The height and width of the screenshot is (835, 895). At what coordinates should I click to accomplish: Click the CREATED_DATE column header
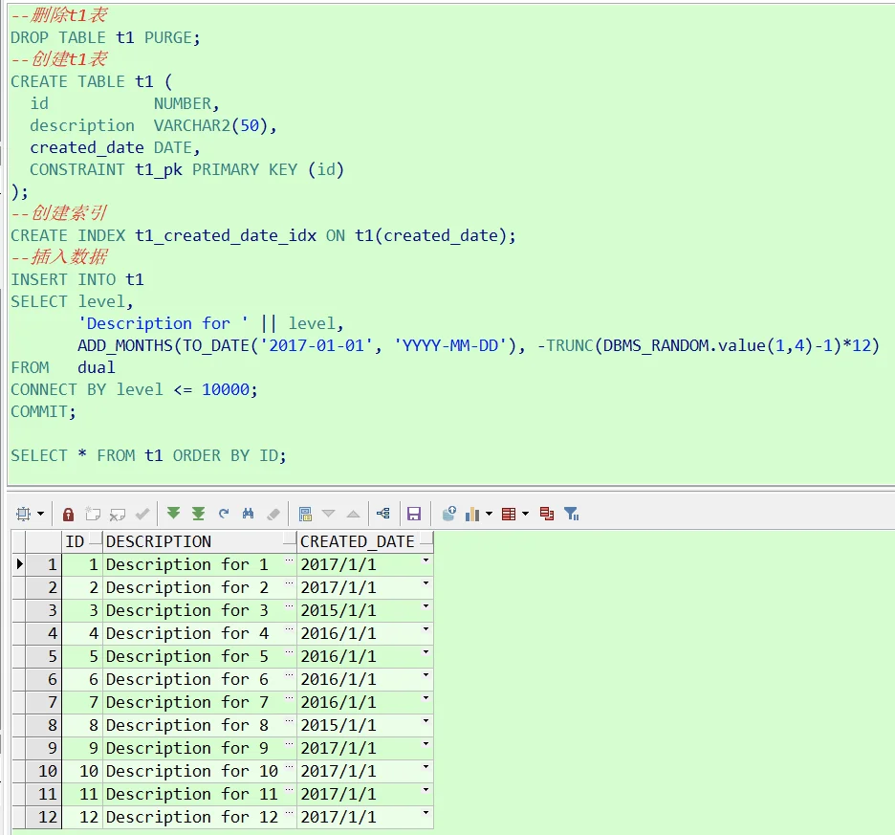(x=364, y=541)
